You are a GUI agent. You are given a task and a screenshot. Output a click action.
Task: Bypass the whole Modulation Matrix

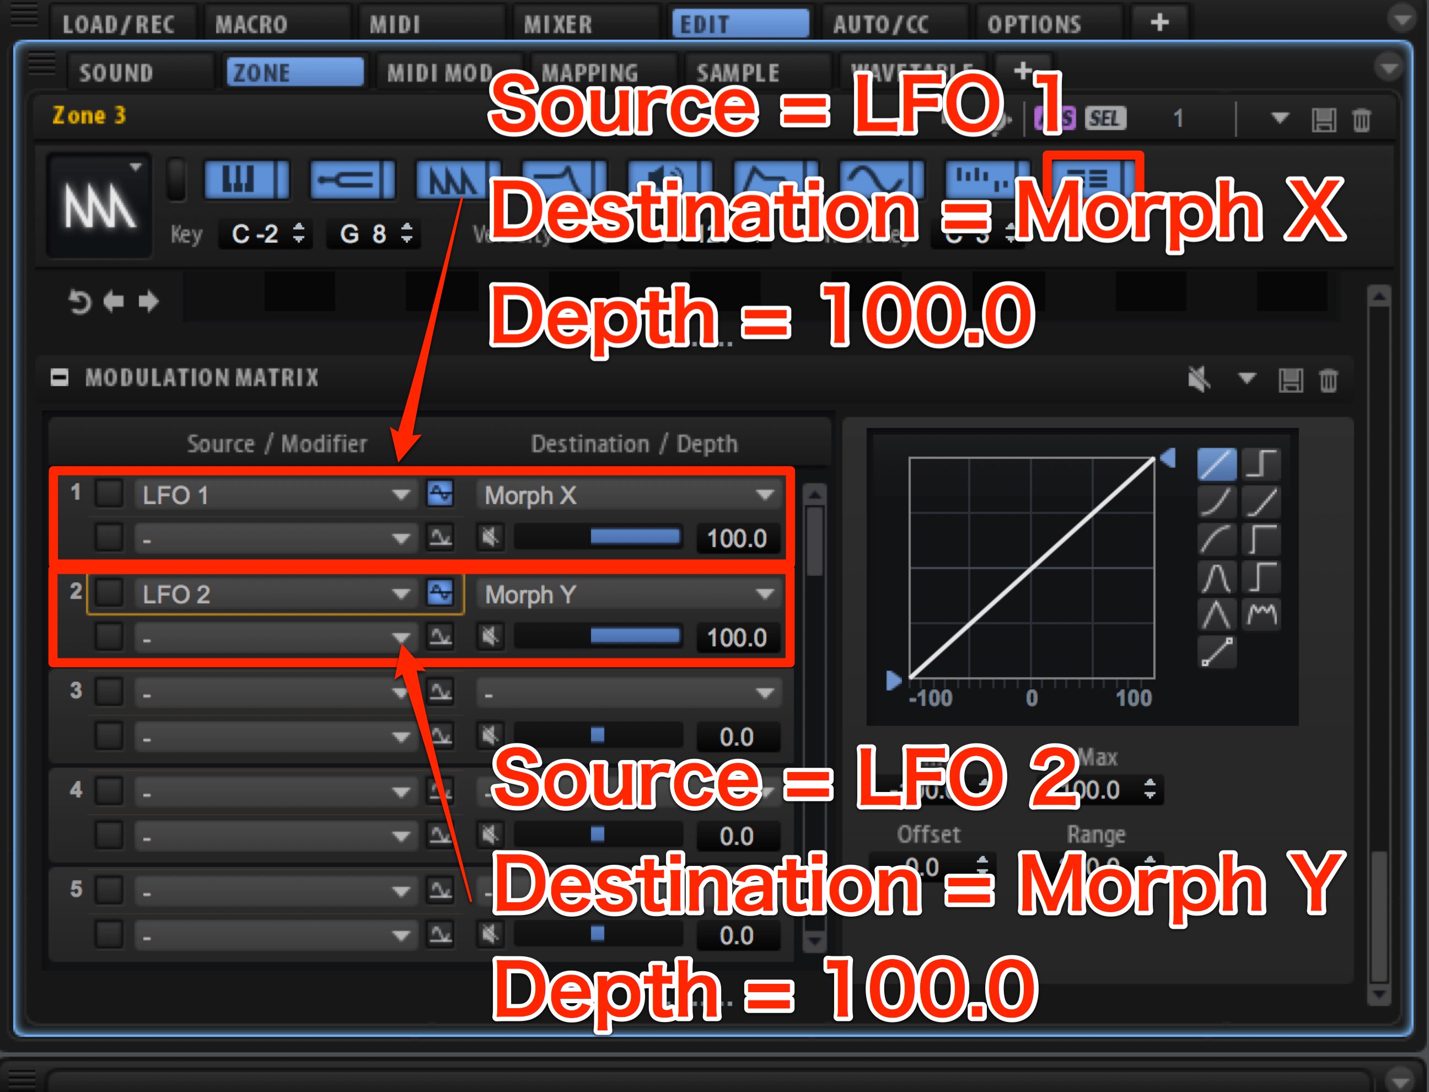[x=1199, y=379]
